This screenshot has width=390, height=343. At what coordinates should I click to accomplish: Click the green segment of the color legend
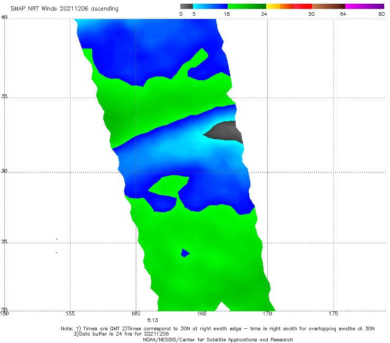(247, 6)
